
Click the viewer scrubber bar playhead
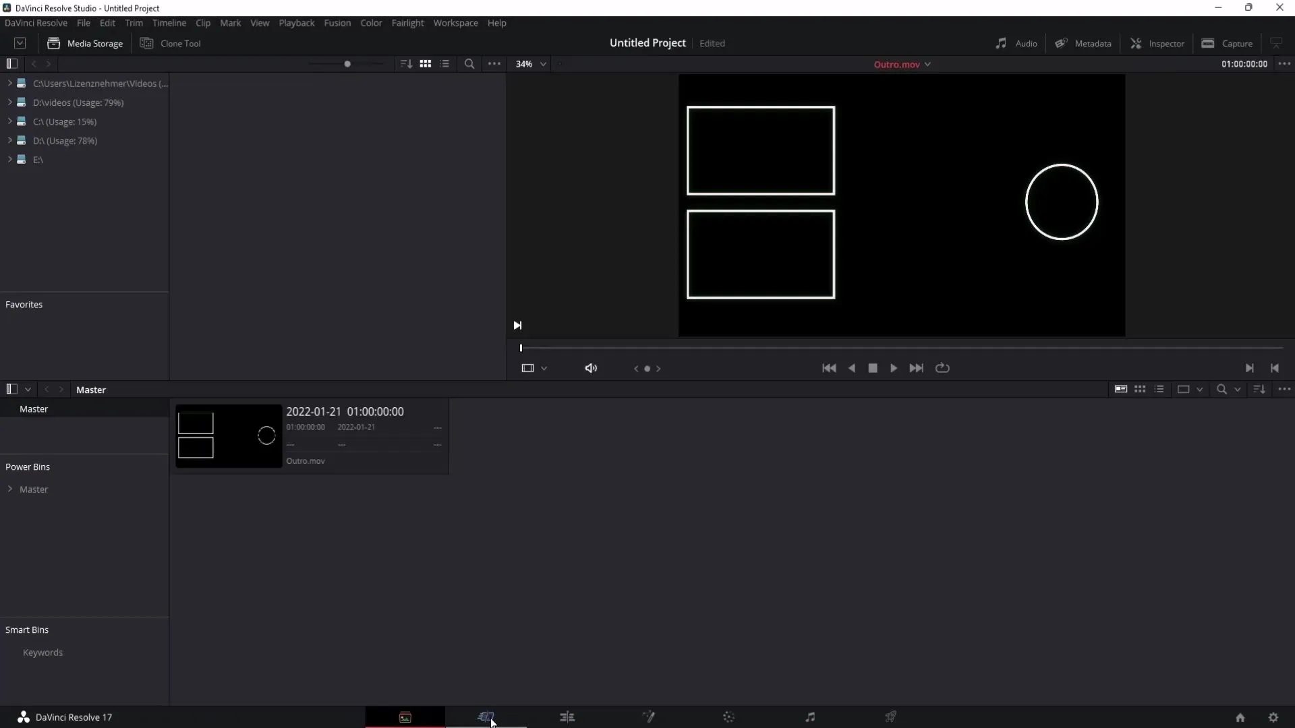click(x=521, y=348)
